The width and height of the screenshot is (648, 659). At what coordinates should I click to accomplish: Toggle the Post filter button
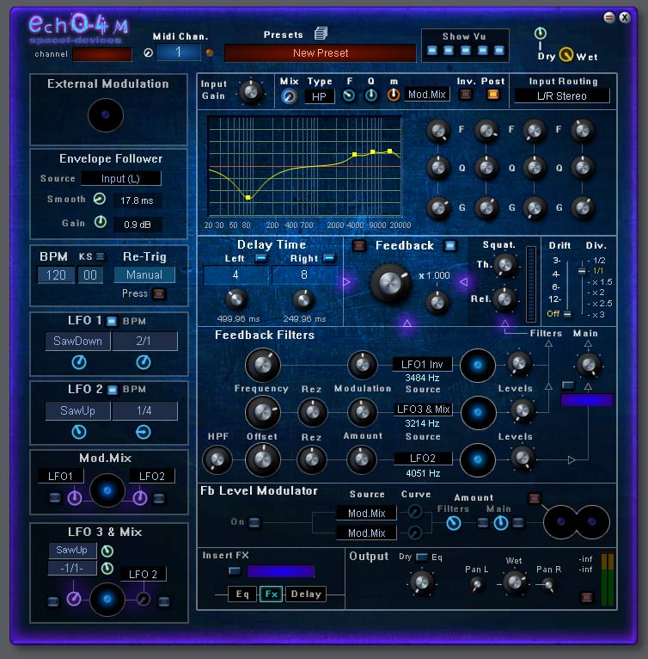[493, 94]
